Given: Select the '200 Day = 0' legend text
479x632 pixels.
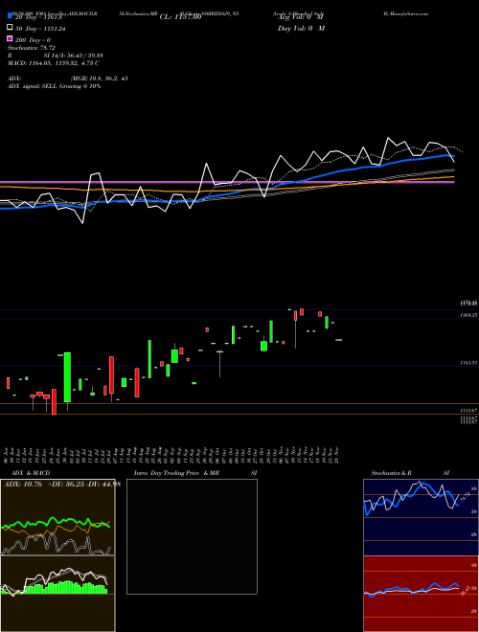Looking at the screenshot, I should [34, 40].
